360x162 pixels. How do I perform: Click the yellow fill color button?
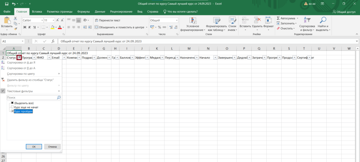click(x=53, y=27)
